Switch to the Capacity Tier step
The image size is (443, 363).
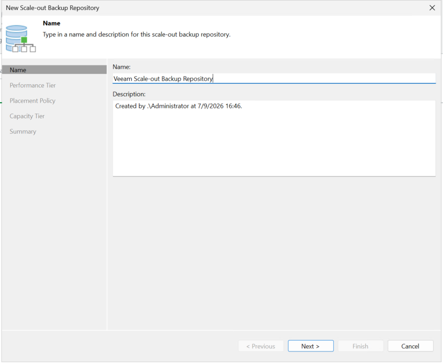[x=27, y=116]
